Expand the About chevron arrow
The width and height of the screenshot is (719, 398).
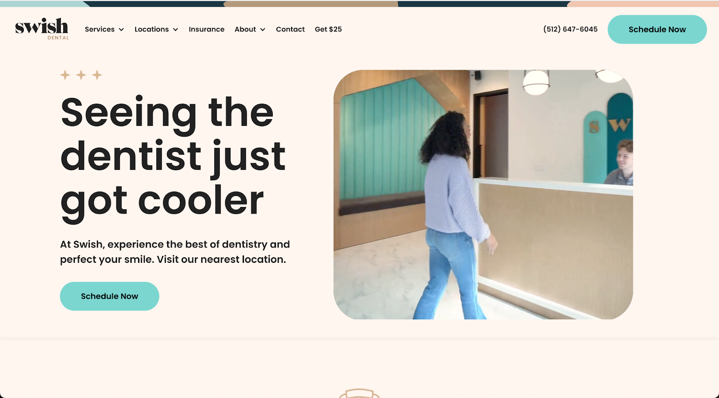click(x=263, y=30)
